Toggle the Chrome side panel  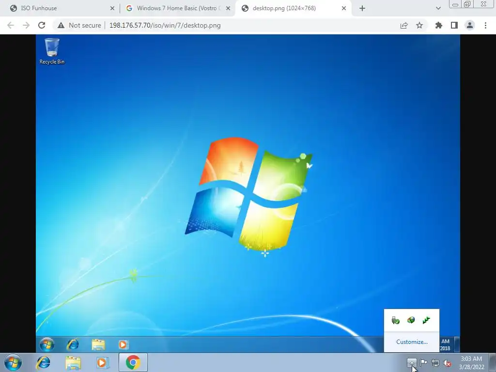tap(454, 25)
